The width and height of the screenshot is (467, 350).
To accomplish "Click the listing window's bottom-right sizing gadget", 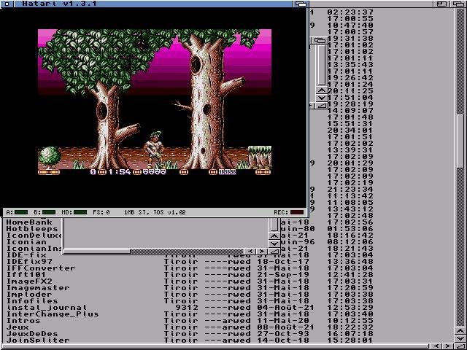I will pyautogui.click(x=460, y=346).
